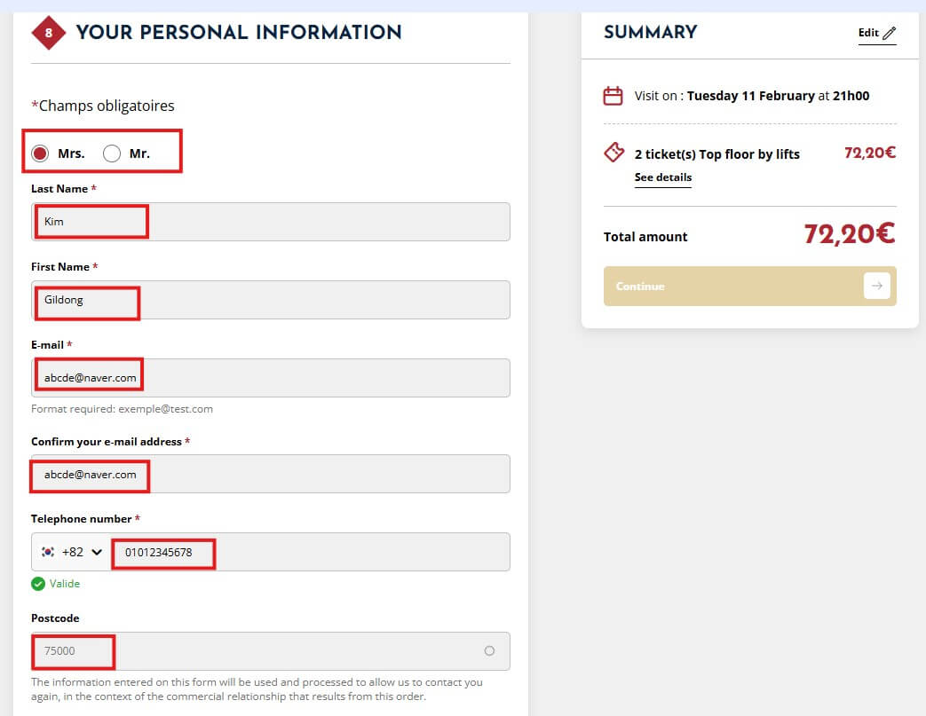Click the total amount 72,20€ text
The width and height of the screenshot is (926, 716).
pyautogui.click(x=850, y=233)
